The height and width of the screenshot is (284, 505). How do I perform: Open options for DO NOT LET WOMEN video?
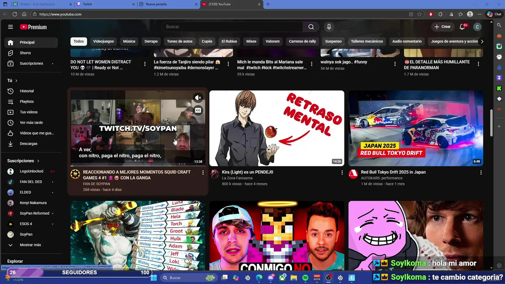click(x=145, y=64)
